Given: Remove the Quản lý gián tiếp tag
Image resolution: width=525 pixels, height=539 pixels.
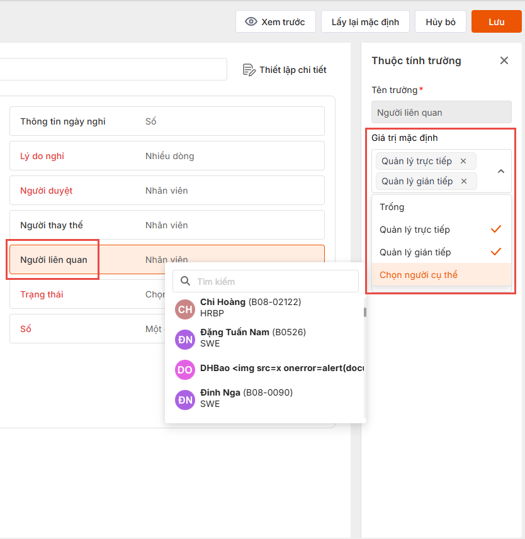Looking at the screenshot, I should (x=464, y=181).
